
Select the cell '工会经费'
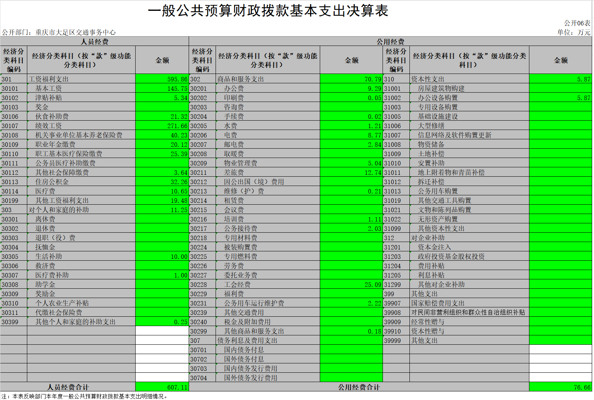268,284
